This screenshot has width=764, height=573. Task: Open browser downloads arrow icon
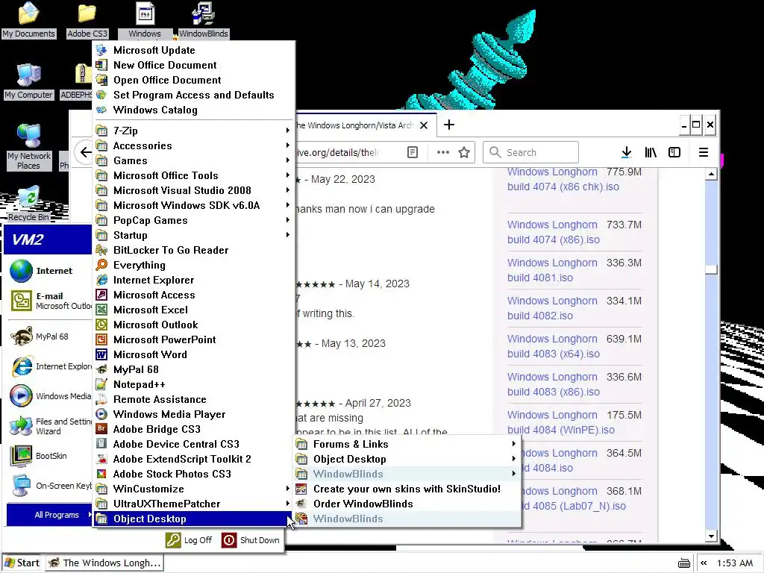[x=627, y=152]
